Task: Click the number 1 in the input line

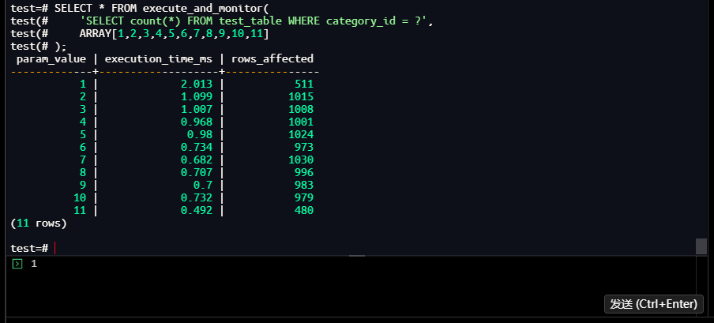Action: 34,264
